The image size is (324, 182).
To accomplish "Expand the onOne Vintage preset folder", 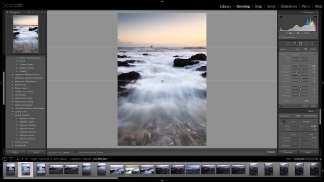I will pyautogui.click(x=13, y=142).
